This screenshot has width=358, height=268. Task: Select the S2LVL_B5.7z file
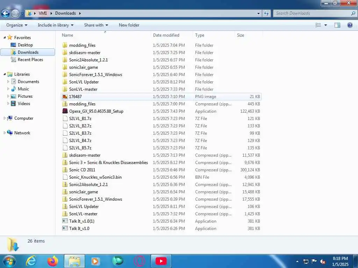[x=80, y=148]
